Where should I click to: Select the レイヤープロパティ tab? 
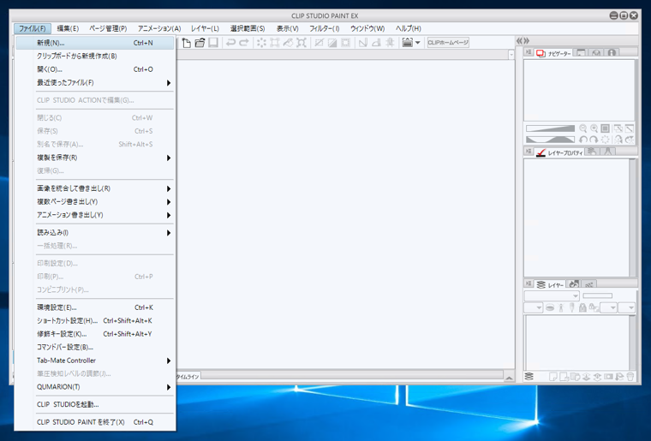559,152
